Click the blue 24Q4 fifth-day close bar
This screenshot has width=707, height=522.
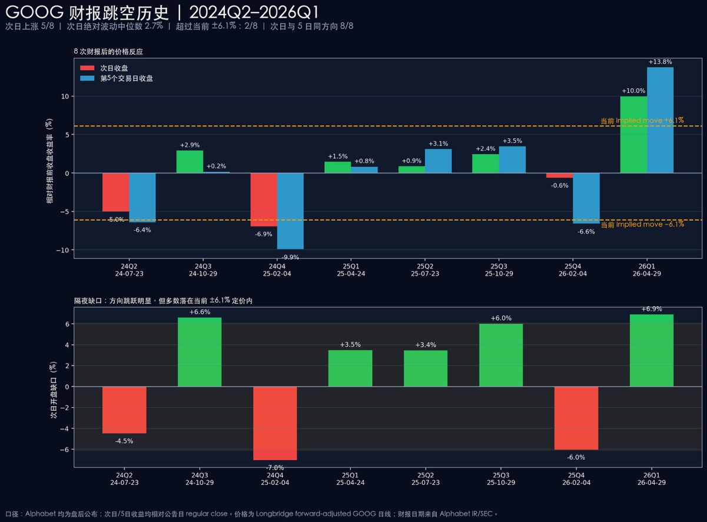tap(290, 211)
